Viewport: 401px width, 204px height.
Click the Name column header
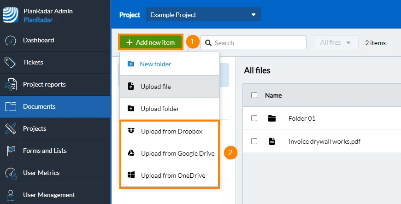(x=273, y=95)
